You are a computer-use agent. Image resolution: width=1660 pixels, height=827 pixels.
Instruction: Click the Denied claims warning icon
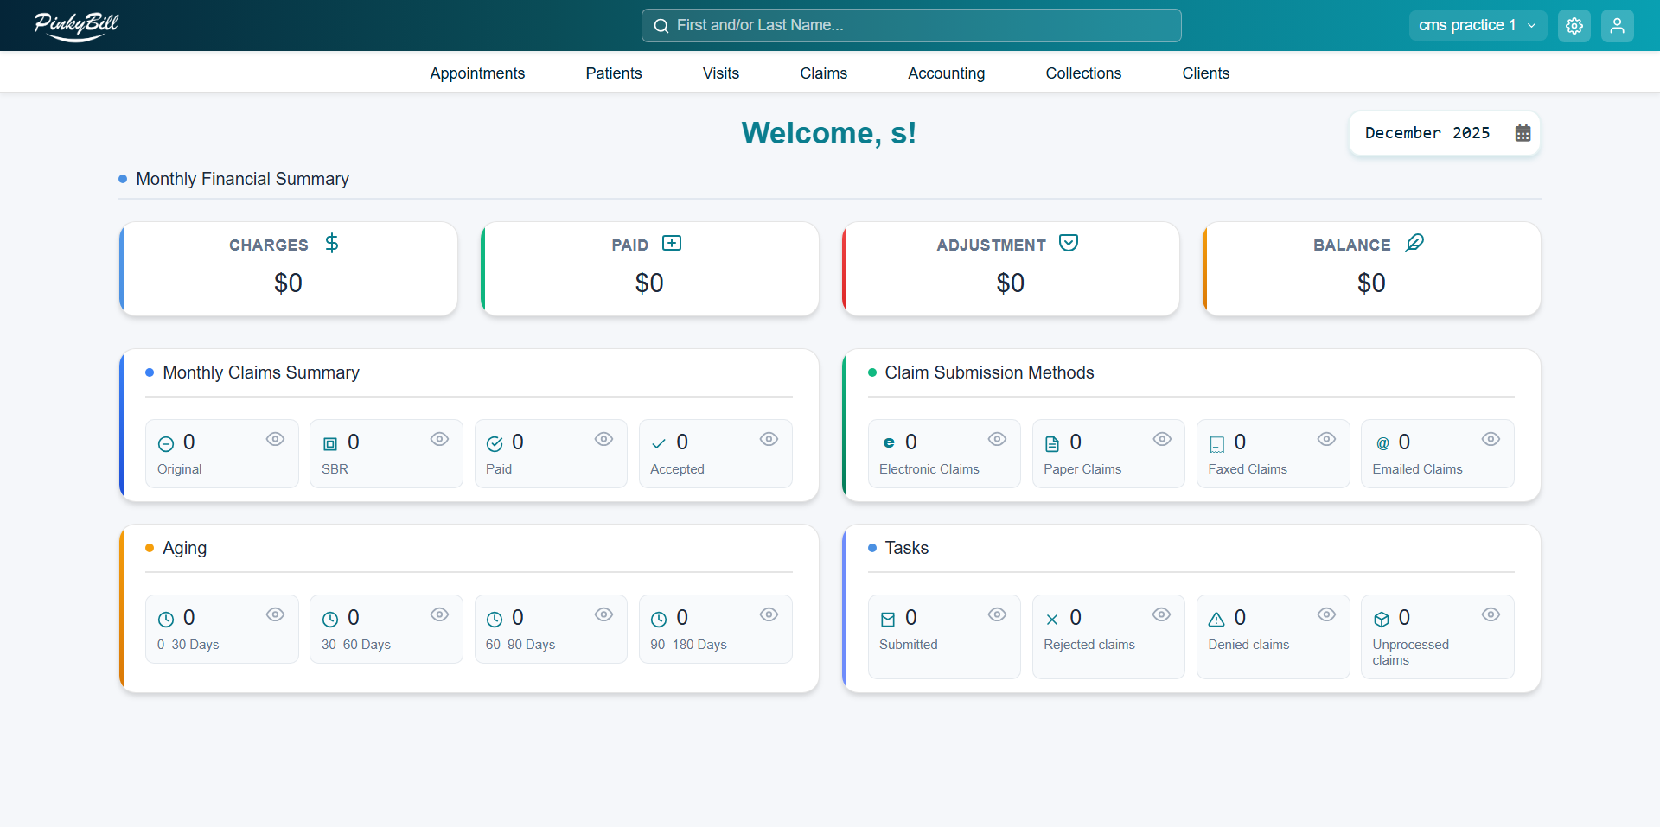click(x=1218, y=618)
